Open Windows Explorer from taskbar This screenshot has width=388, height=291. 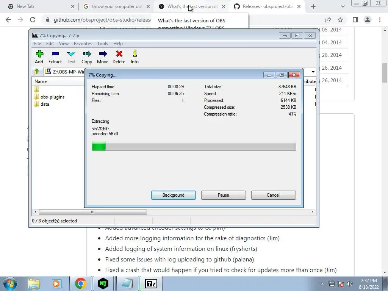tap(34, 284)
